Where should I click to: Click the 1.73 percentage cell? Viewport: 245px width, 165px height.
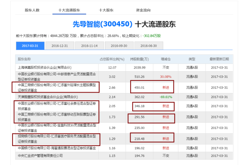[112, 117]
